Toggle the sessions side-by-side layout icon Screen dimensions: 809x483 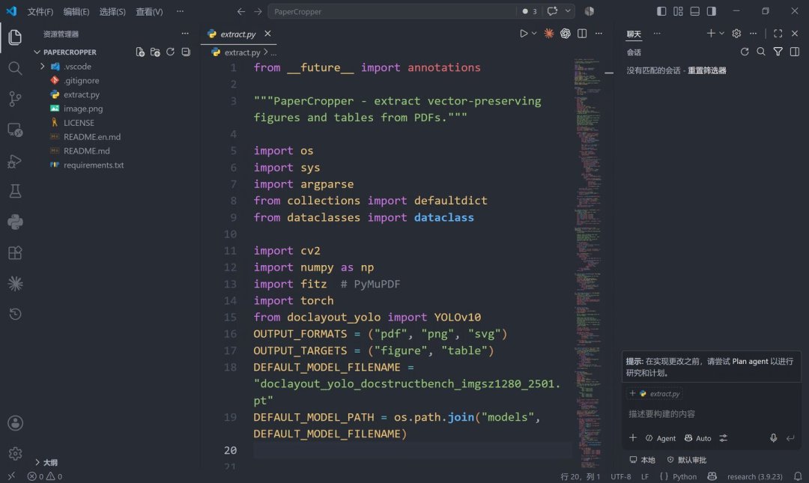pos(795,52)
